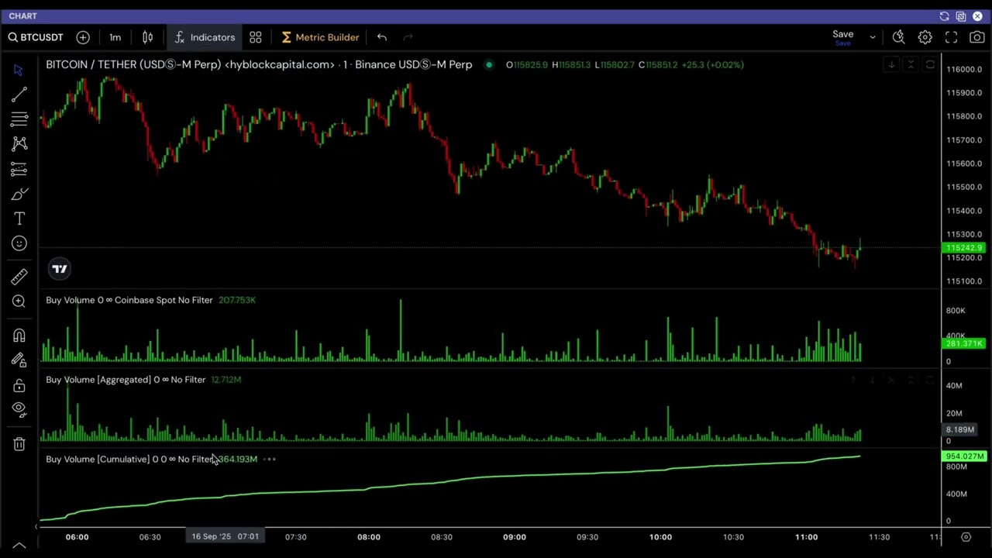The image size is (992, 558).
Task: Select the forecasting position tool
Action: point(19,169)
